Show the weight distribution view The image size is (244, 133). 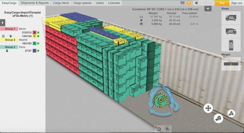(x=231, y=64)
